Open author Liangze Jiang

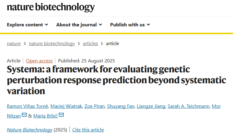[x=151, y=106]
